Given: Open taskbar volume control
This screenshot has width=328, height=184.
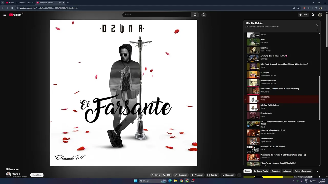Looking at the screenshot, I should coord(314,181).
